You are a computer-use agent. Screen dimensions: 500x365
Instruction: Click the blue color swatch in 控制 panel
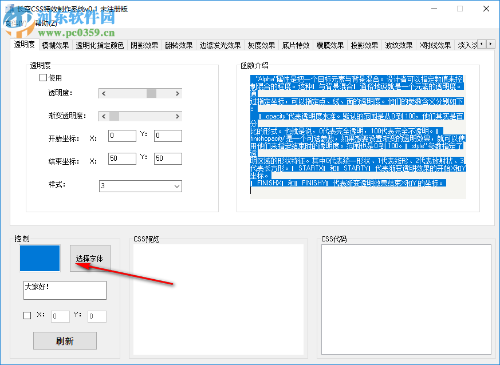(x=40, y=258)
